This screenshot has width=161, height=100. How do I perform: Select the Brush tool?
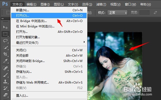[5, 75]
